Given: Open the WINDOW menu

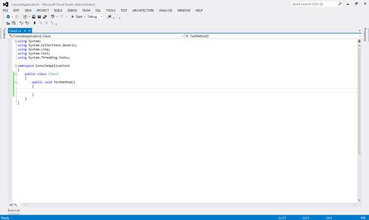Looking at the screenshot, I should click(x=184, y=11).
